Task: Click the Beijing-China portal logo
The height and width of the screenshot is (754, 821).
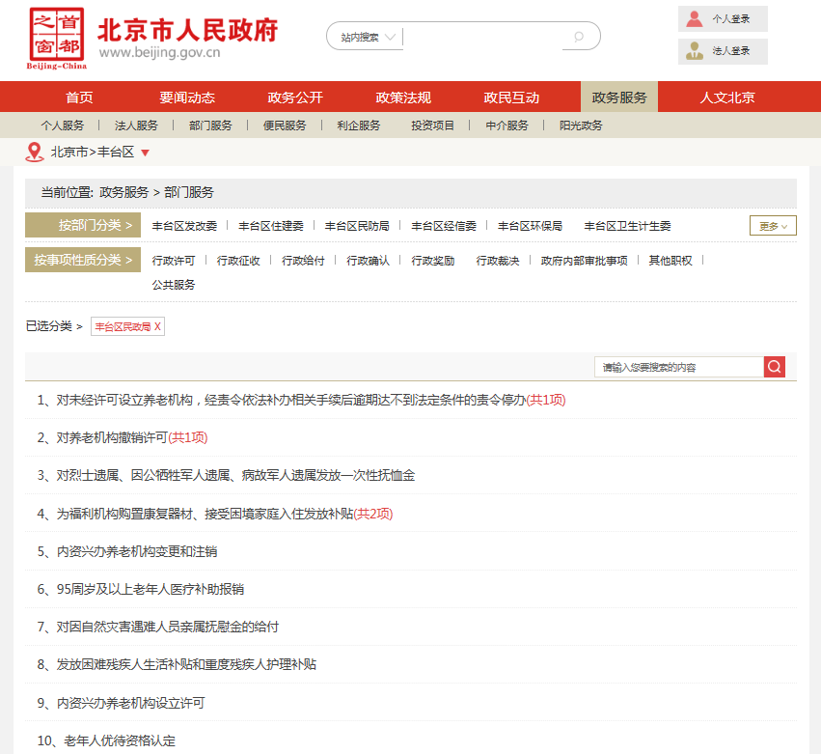Action: 57,39
